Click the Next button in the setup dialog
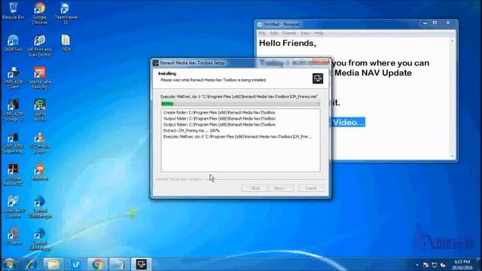The width and height of the screenshot is (482, 271). [x=280, y=188]
